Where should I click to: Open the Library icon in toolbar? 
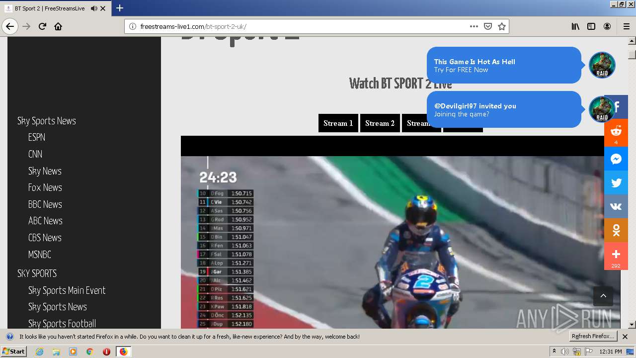[x=575, y=26]
